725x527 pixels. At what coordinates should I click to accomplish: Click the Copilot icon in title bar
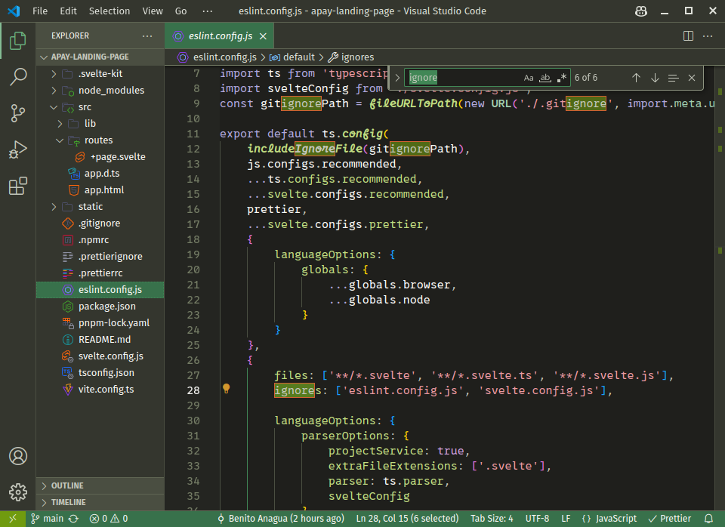[x=641, y=11]
